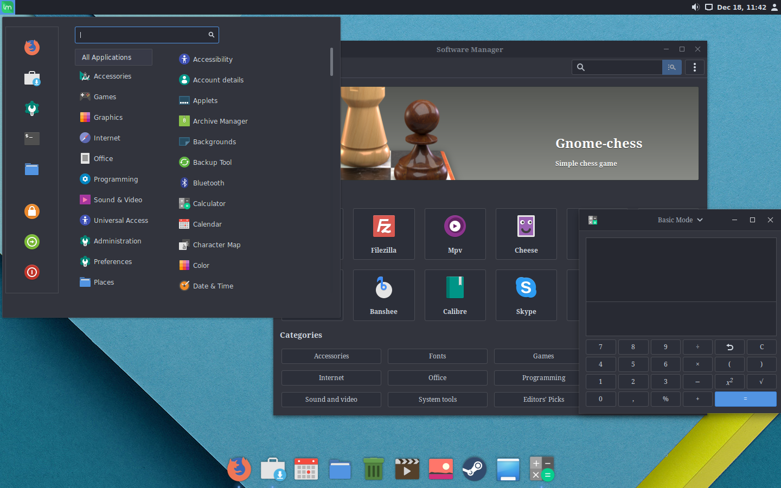Open image viewer icon in dock
The image size is (781, 488).
pos(441,469)
